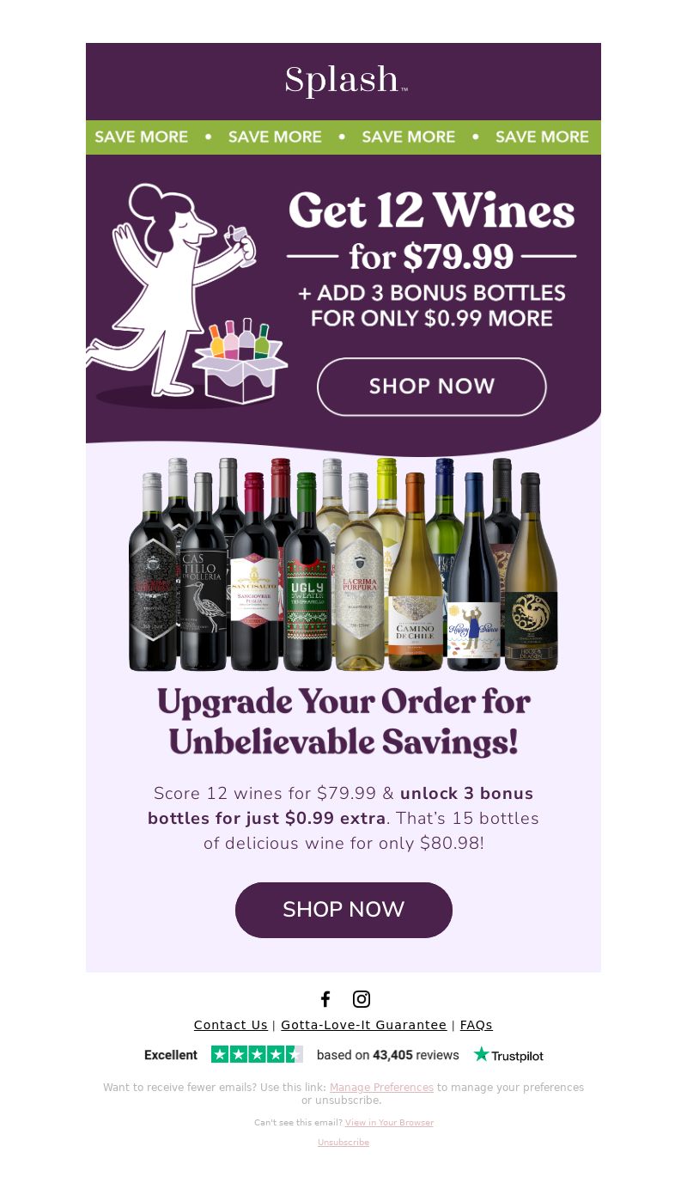Click View in Your Browser link
Screen dimensions: 687x1189
click(x=389, y=1123)
